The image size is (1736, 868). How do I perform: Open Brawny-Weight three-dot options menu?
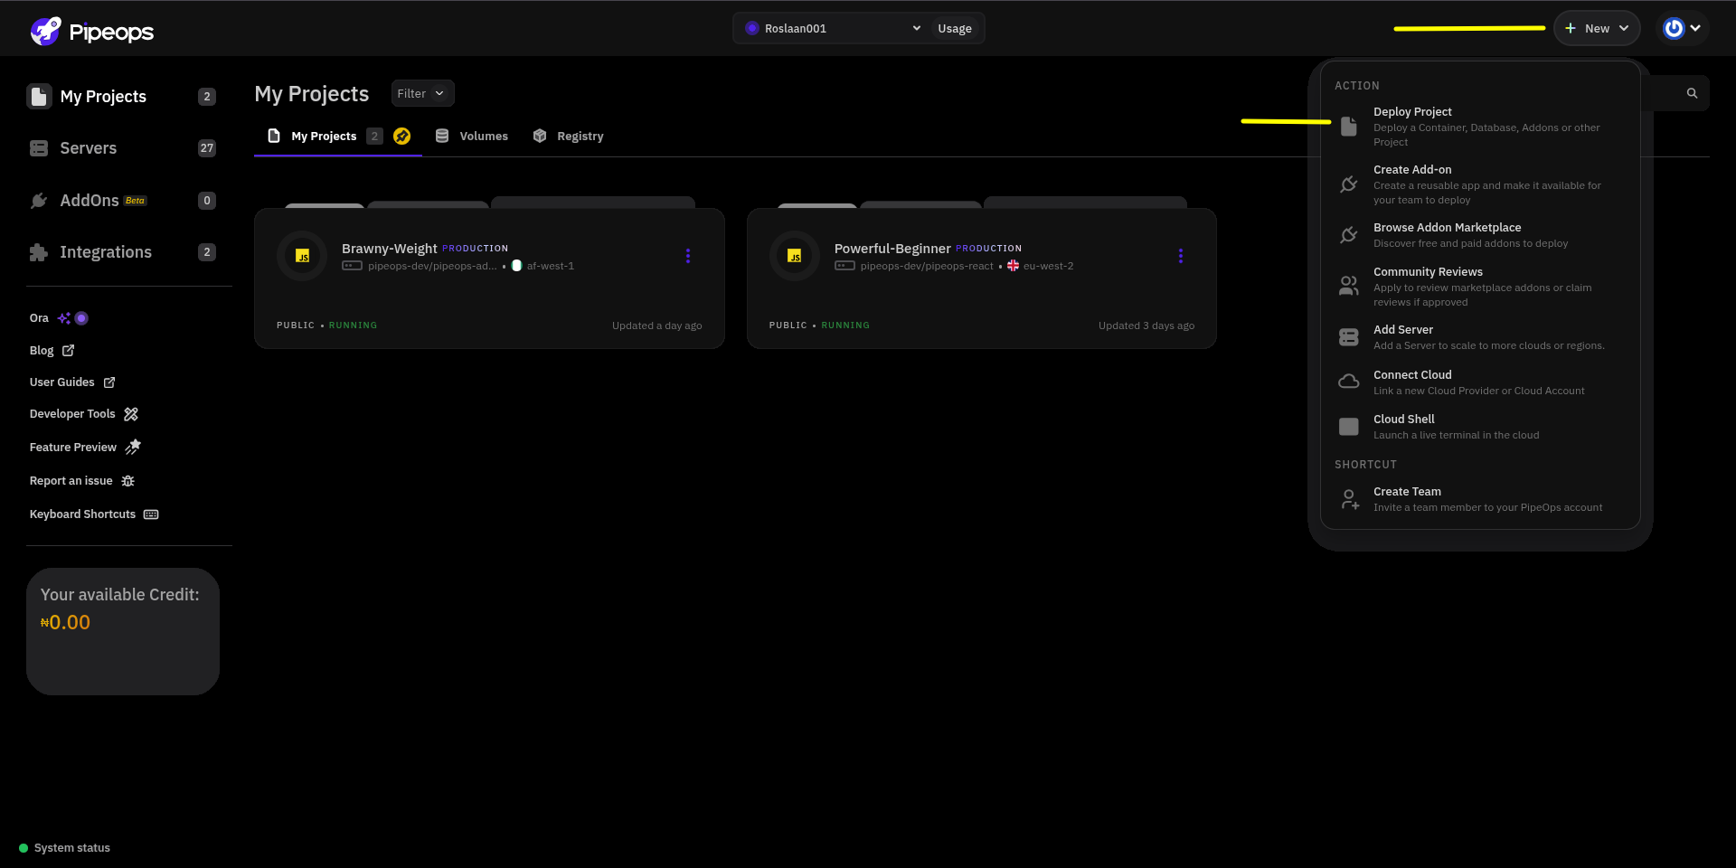click(x=688, y=256)
